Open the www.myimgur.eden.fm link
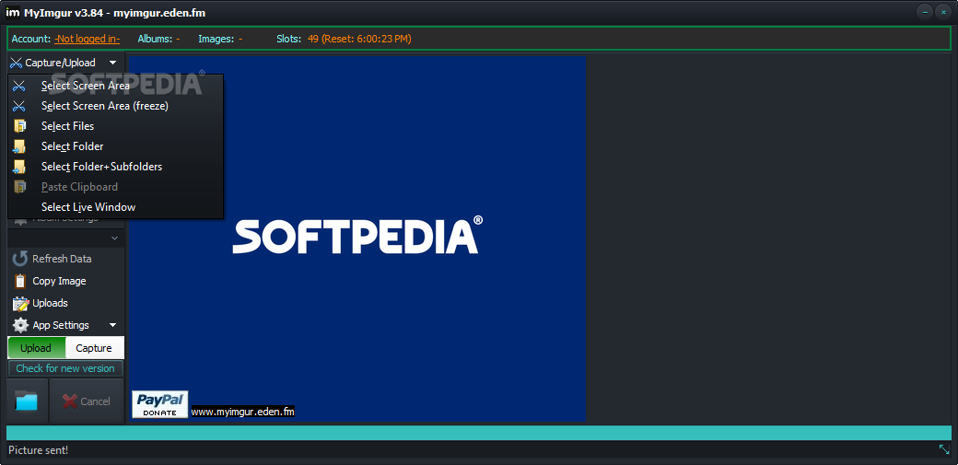The height and width of the screenshot is (465, 958). pyautogui.click(x=243, y=412)
